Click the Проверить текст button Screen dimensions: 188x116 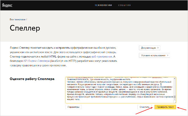165,107
